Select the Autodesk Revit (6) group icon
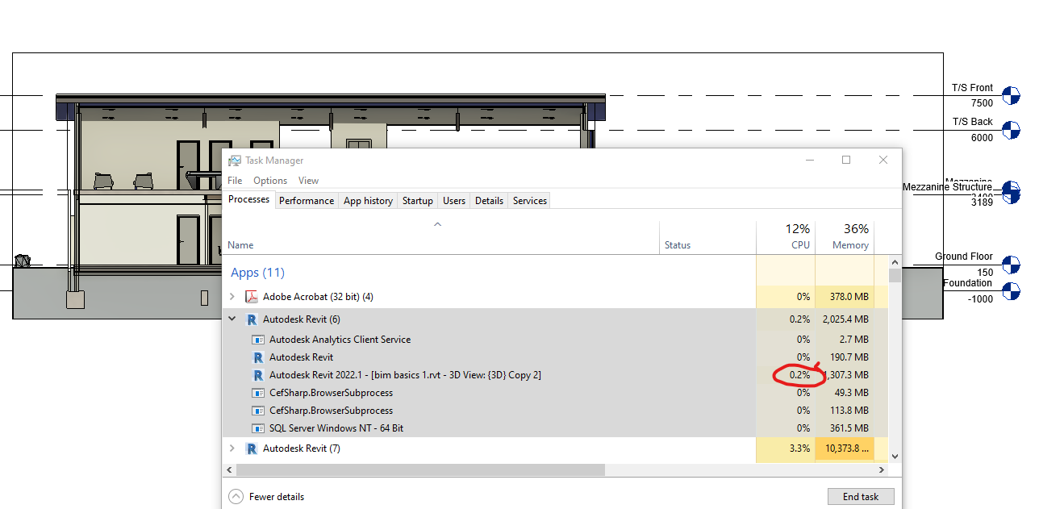Screen dimensions: 1039x509 [251, 319]
